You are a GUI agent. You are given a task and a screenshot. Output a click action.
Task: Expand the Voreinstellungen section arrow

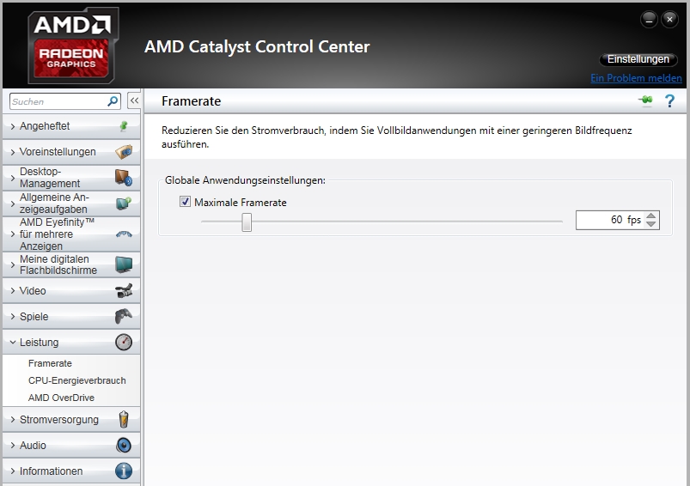pyautogui.click(x=13, y=152)
